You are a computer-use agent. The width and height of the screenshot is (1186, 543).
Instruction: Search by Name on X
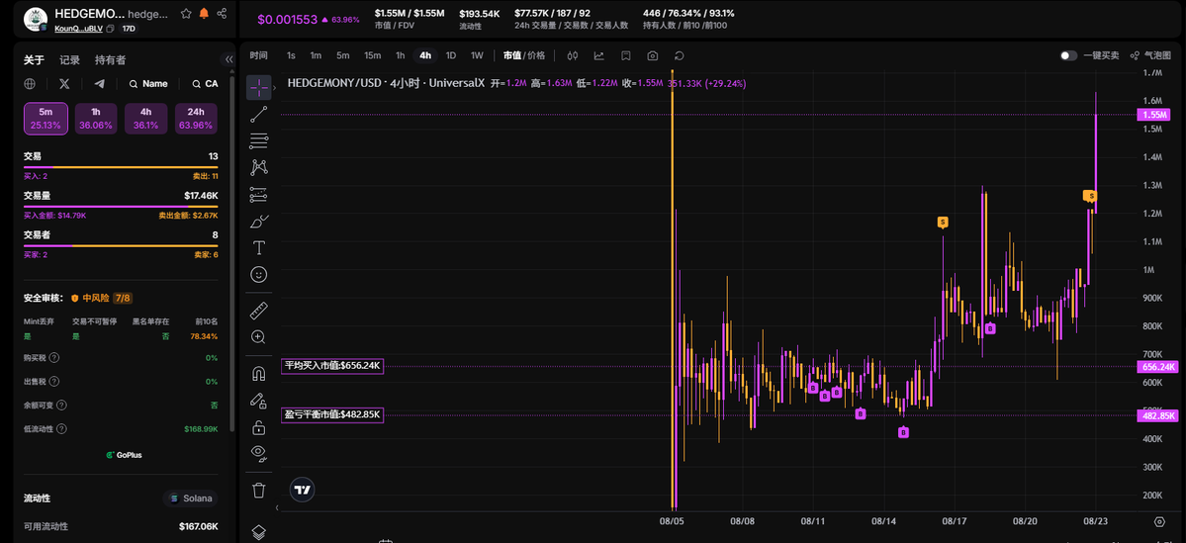click(x=148, y=84)
